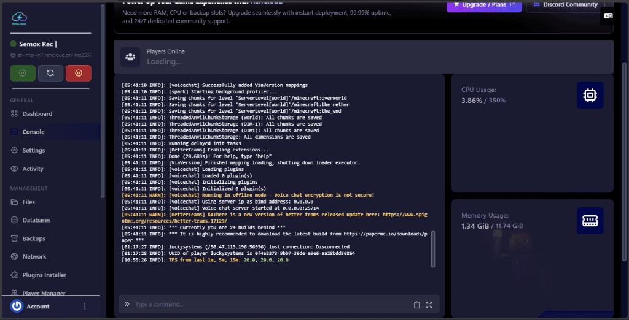Click the memory RAM icon
Viewport: 629px width, 320px height.
point(590,220)
